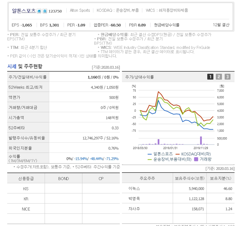The height and width of the screenshot is (226, 238).
Task: Click the 거래량 purple legend entry
Action: [203, 159]
